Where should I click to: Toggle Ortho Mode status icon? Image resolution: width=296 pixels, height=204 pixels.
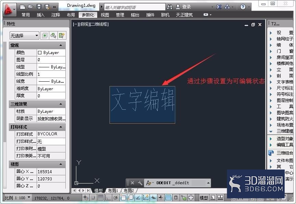coord(108,198)
